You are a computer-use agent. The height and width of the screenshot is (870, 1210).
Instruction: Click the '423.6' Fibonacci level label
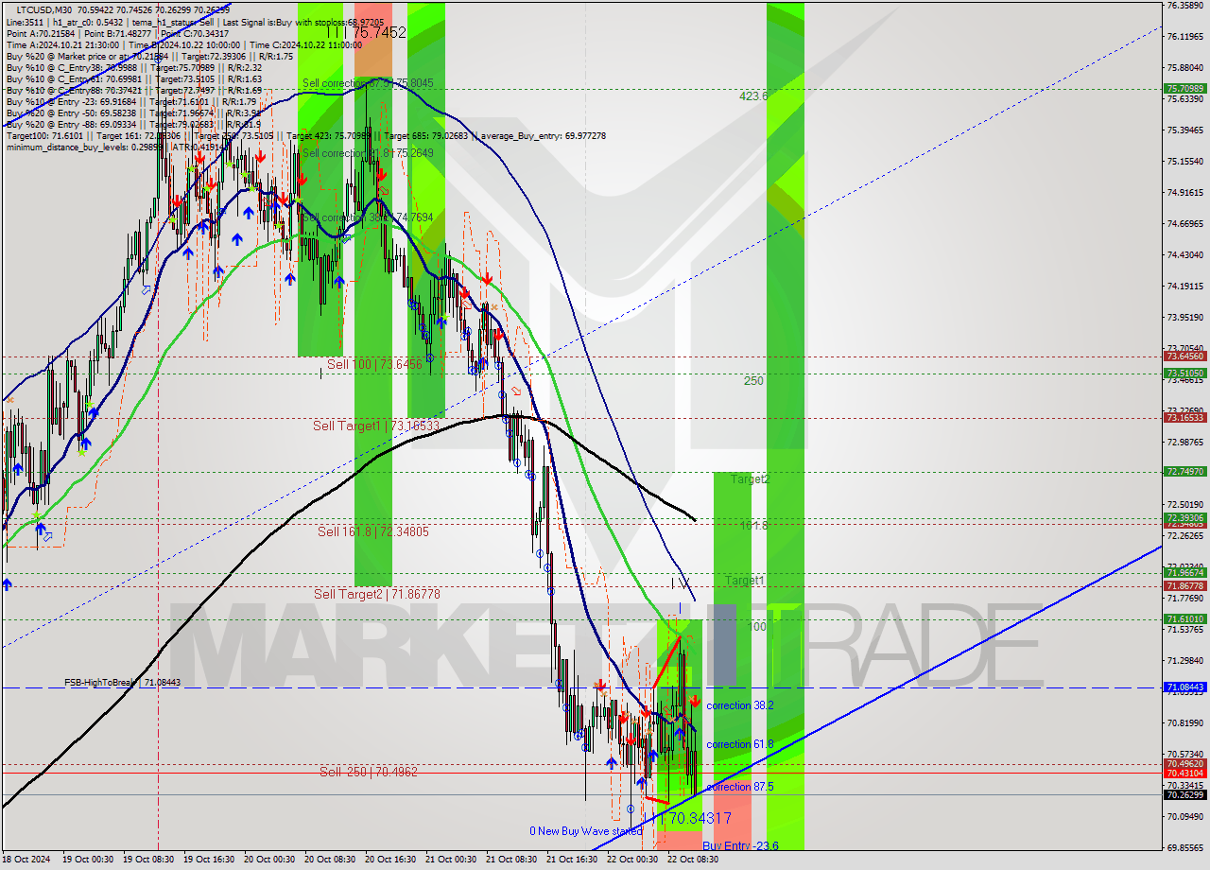coord(753,96)
